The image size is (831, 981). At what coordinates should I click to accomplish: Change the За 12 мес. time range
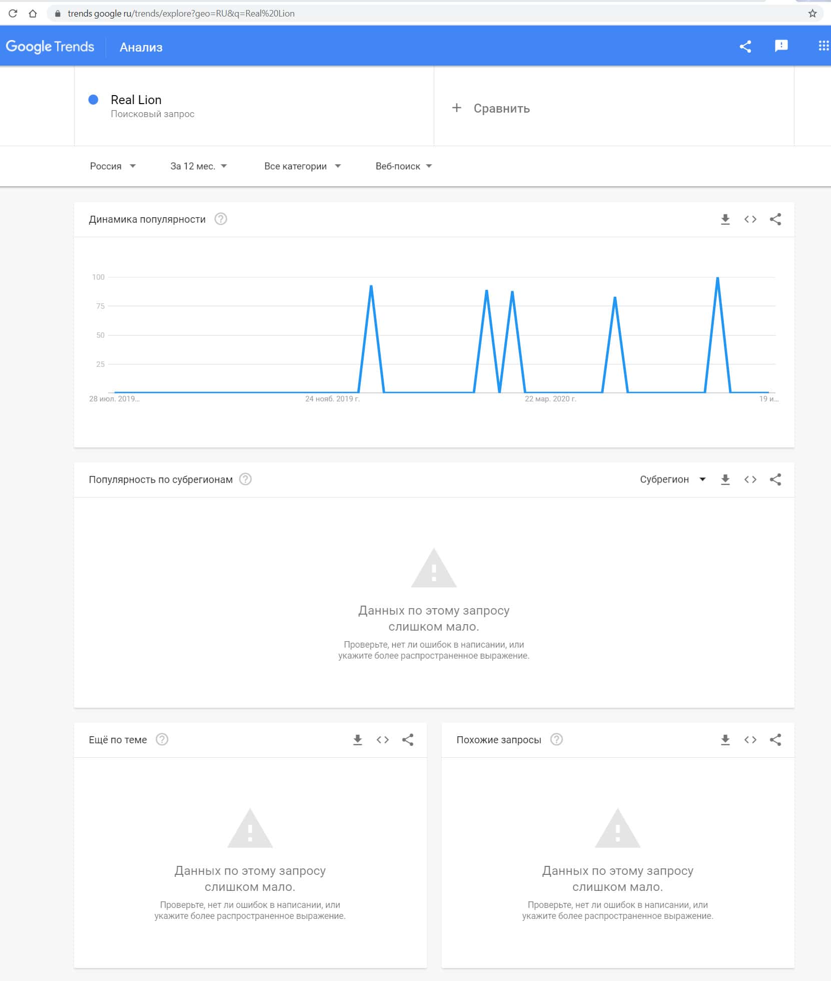point(199,166)
